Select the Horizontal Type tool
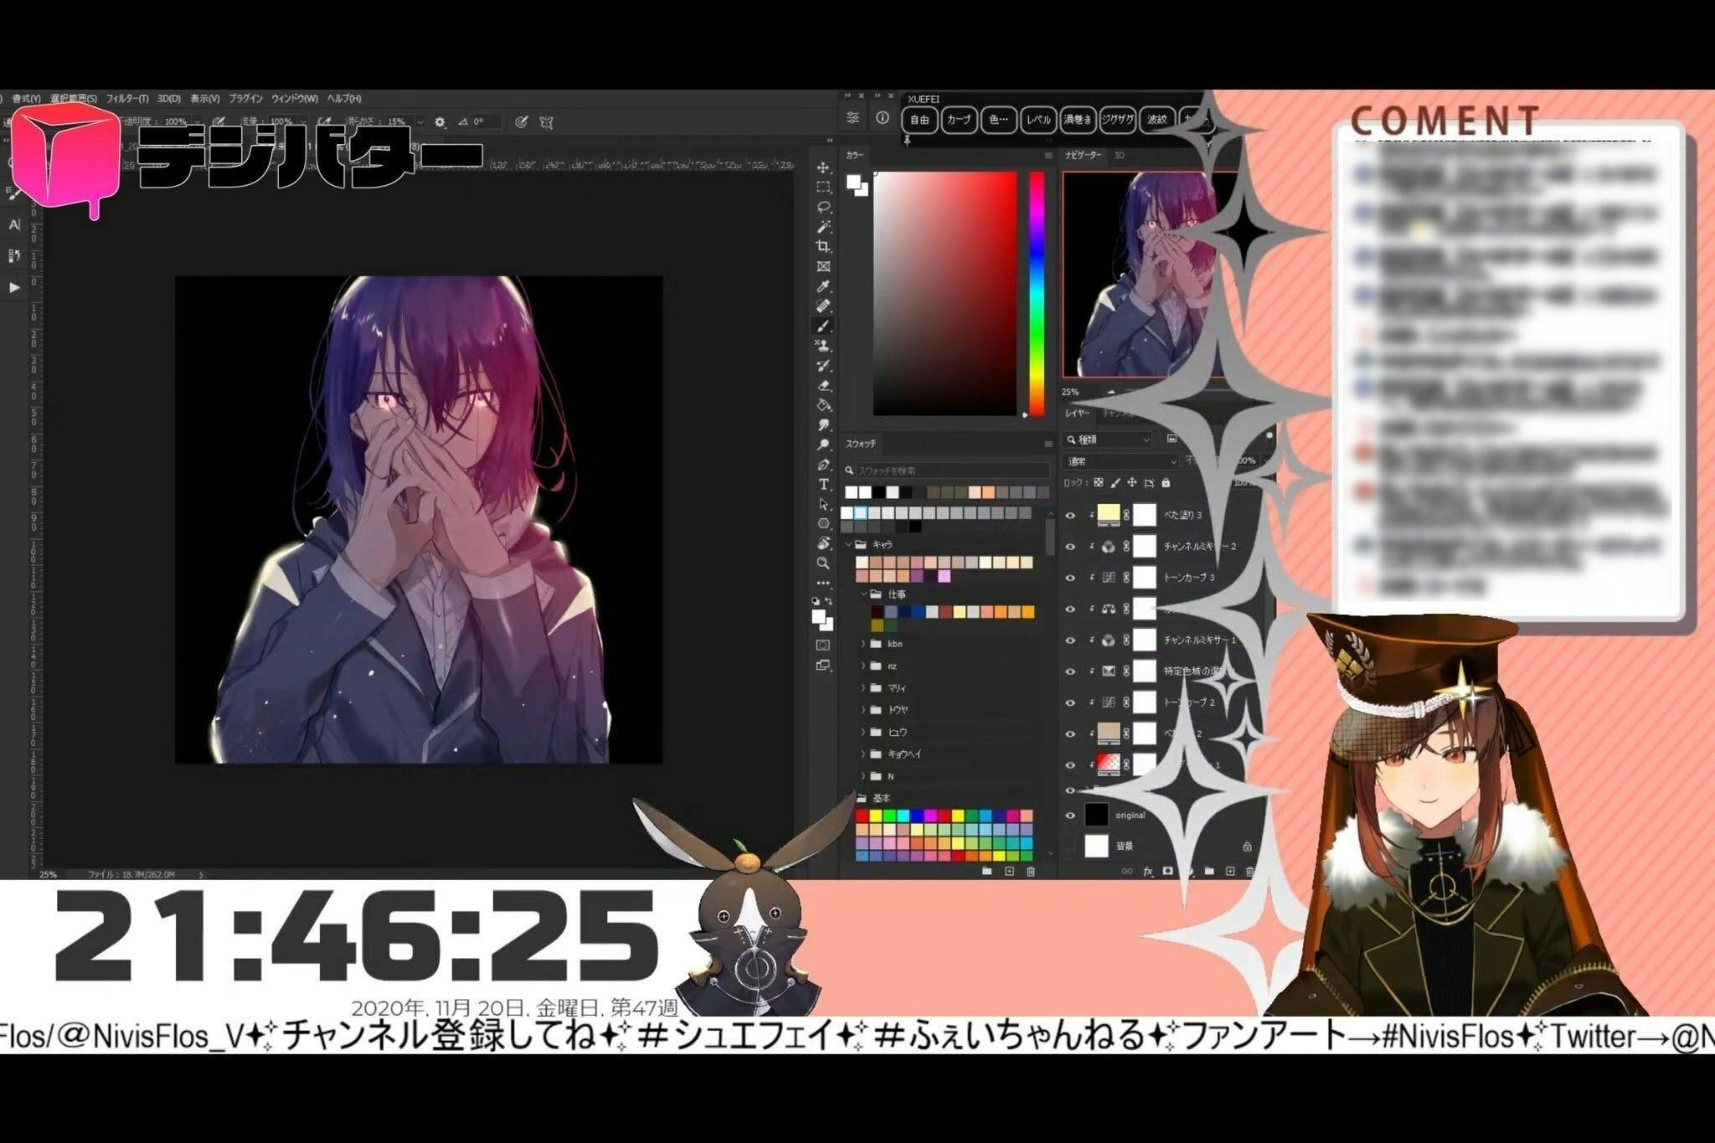 click(823, 485)
